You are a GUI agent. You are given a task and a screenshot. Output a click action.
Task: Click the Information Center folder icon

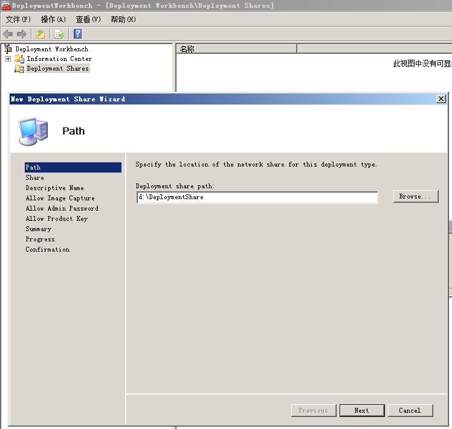click(x=19, y=59)
